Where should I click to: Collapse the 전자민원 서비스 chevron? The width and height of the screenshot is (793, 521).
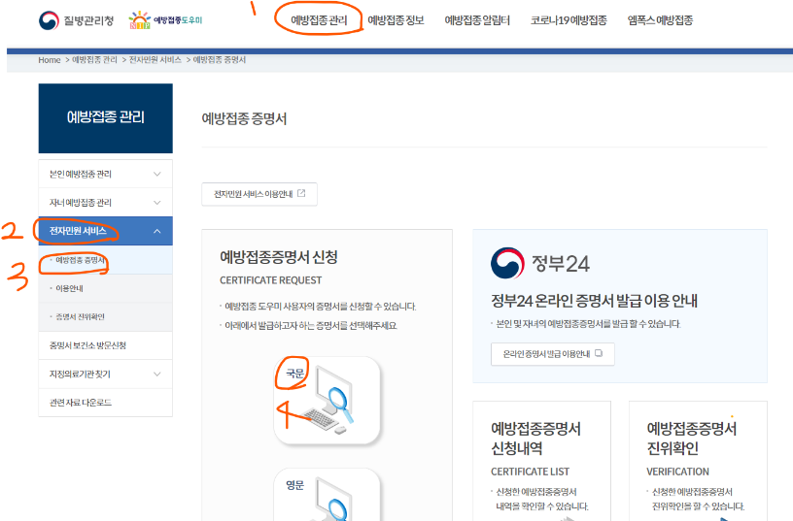point(157,231)
